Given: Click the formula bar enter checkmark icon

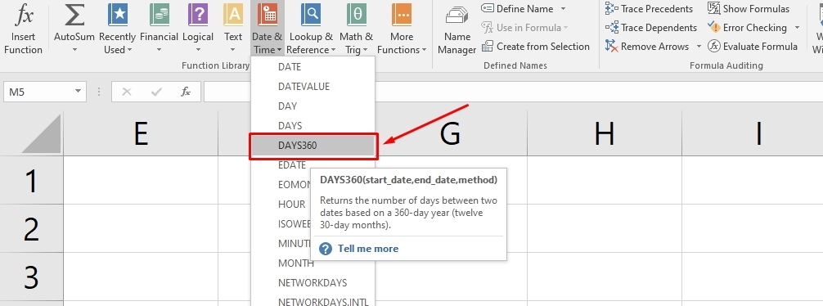Looking at the screenshot, I should click(156, 92).
